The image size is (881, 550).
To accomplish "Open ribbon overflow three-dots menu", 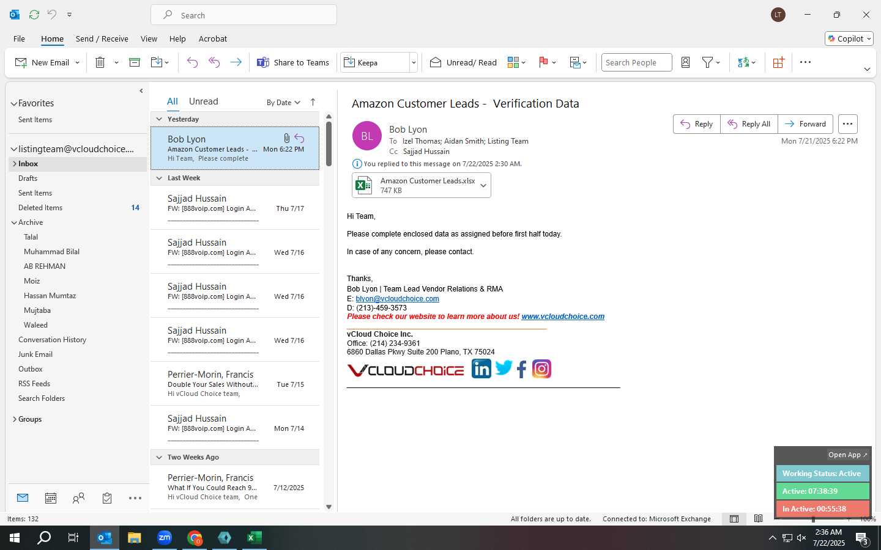I will 805,62.
